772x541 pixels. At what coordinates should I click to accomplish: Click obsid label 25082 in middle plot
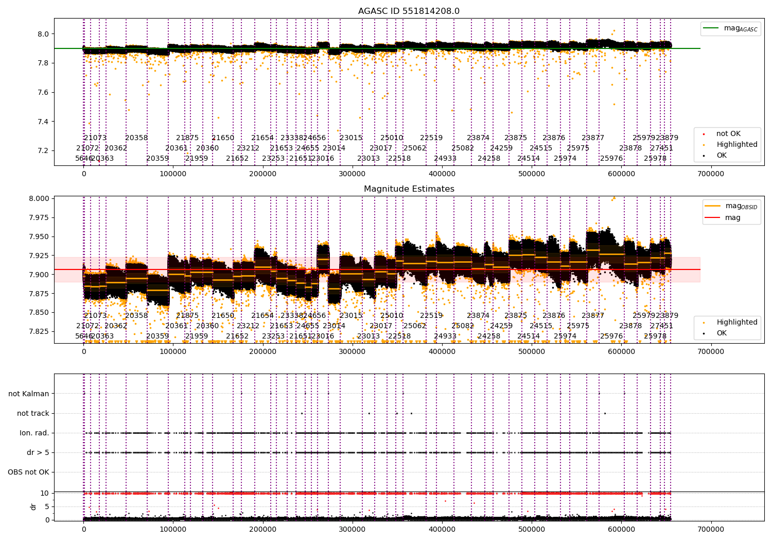pos(463,326)
